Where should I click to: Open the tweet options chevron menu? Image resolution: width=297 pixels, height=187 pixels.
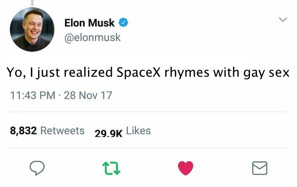[x=283, y=20]
